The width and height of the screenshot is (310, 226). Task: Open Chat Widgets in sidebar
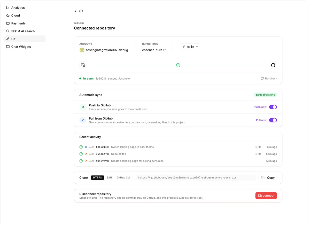[25, 47]
